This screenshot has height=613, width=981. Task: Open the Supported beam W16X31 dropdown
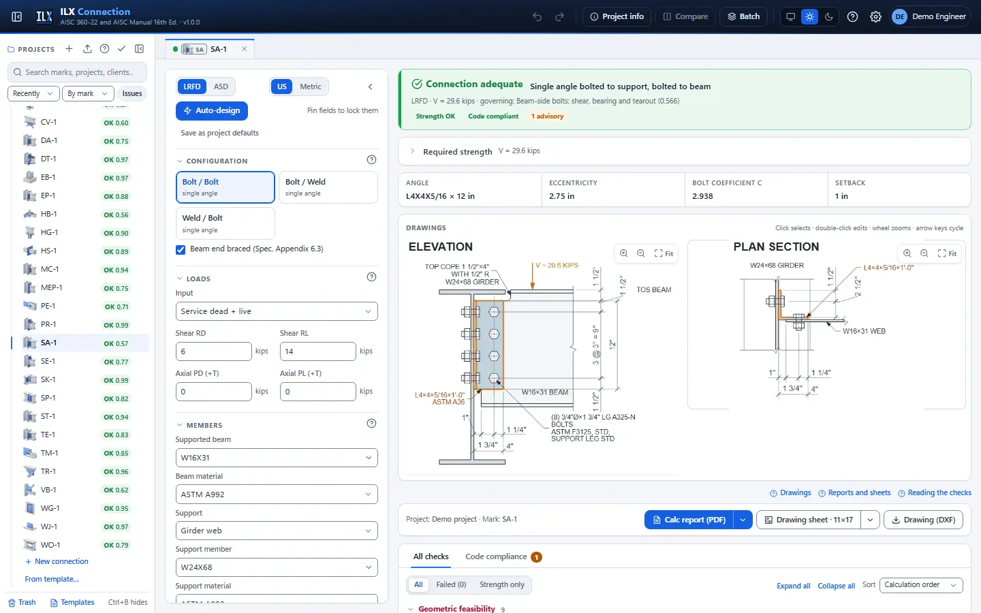click(277, 458)
